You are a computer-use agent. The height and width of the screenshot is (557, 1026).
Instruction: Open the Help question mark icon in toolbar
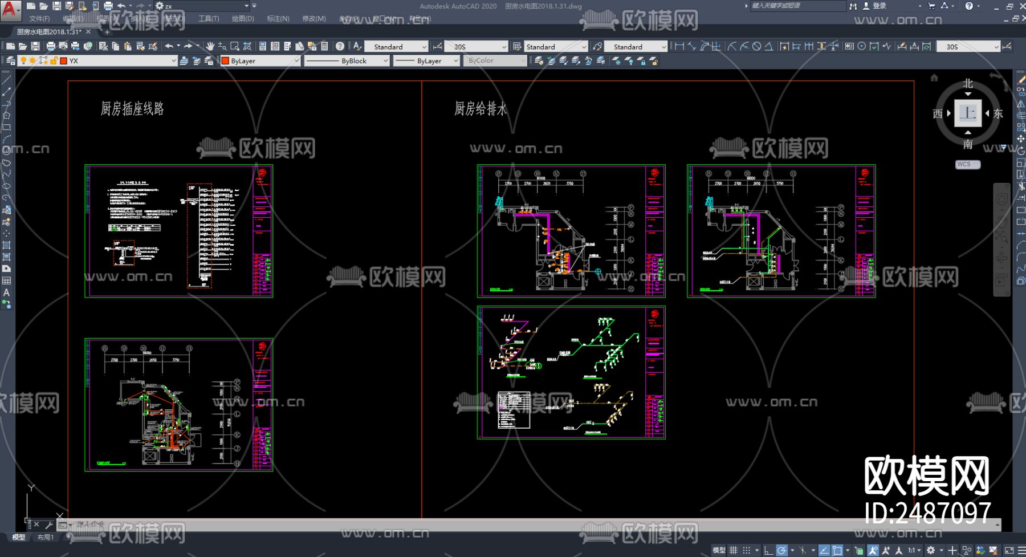(340, 46)
